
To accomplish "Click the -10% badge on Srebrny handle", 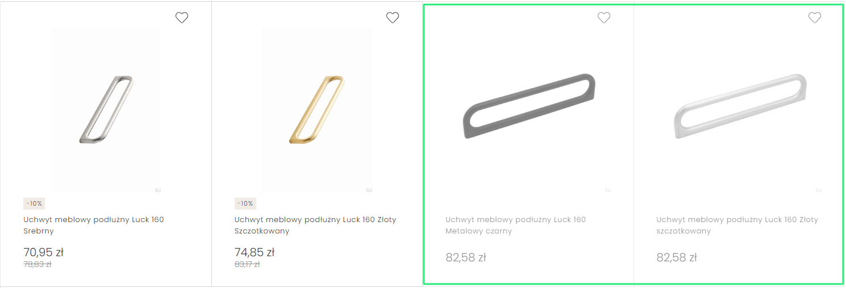I will [34, 203].
